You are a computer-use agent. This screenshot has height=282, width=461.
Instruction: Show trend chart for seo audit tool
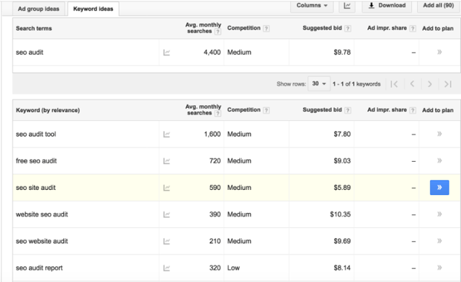coord(166,135)
